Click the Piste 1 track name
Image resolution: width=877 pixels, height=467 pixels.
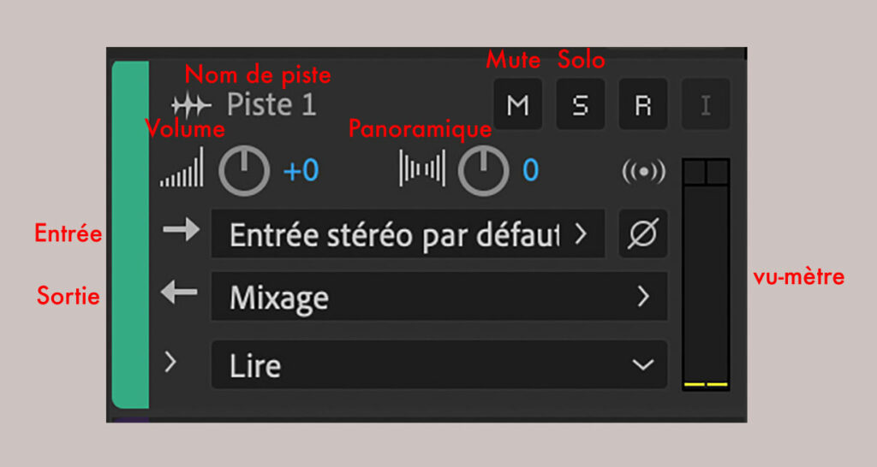[x=271, y=105]
